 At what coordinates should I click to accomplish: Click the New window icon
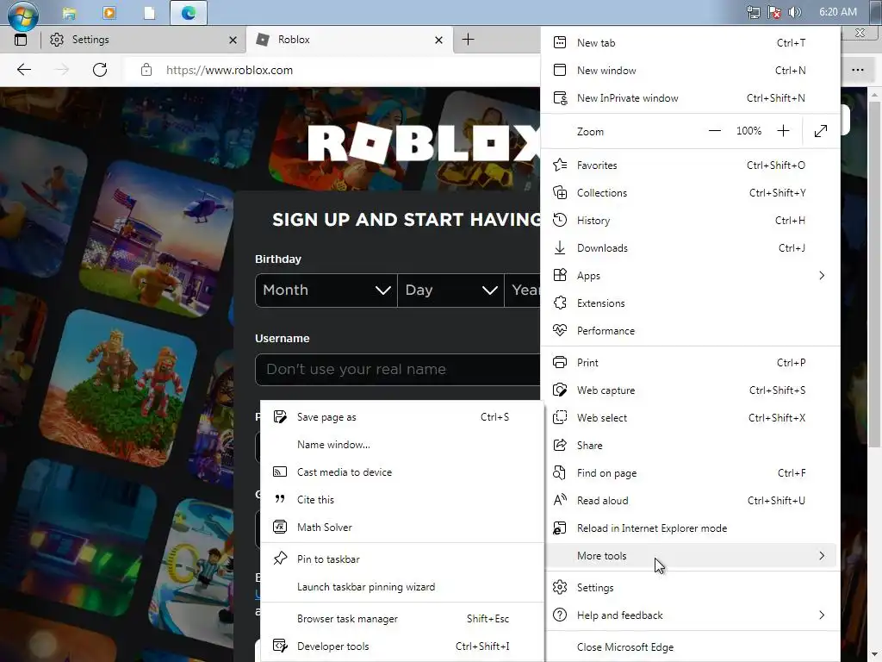(560, 71)
